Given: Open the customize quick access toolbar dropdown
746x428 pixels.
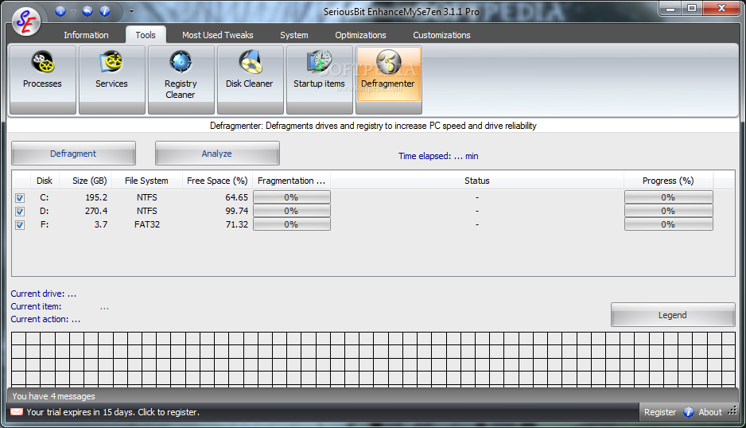Looking at the screenshot, I should click(x=131, y=11).
